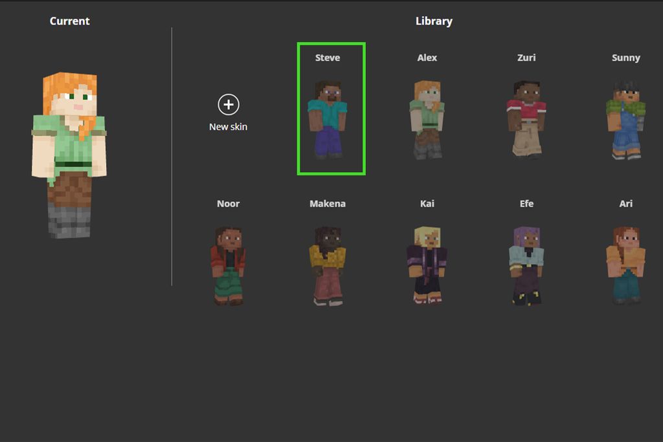Viewport: 663px width, 442px height.
Task: Click the Makena name label
Action: 328,204
